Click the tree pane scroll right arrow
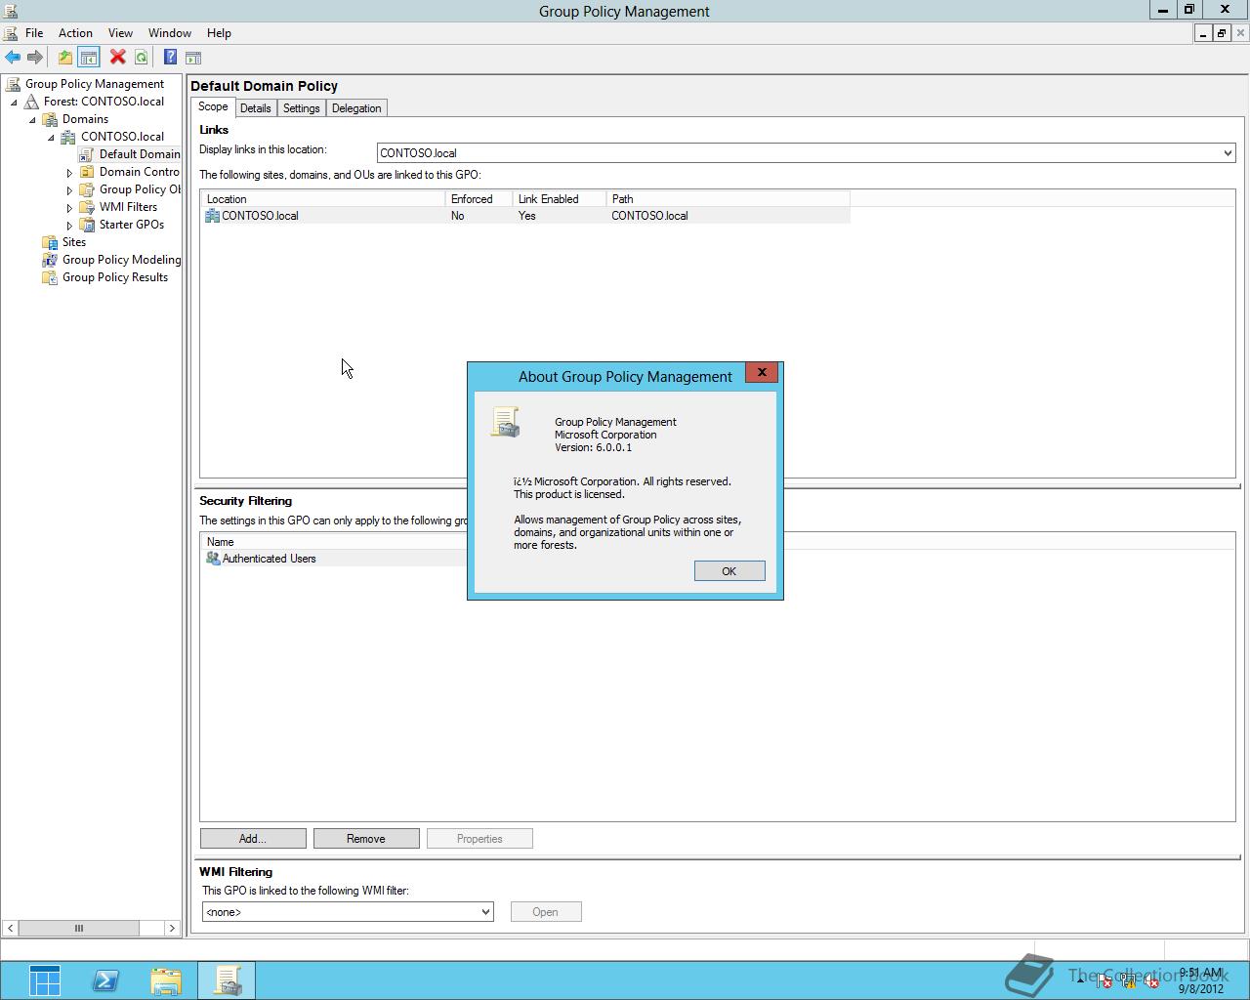This screenshot has height=1000, width=1250. click(172, 929)
